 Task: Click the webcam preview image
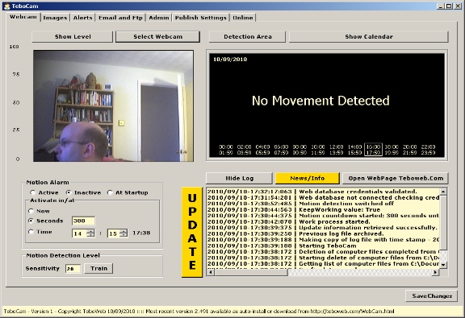[x=113, y=106]
